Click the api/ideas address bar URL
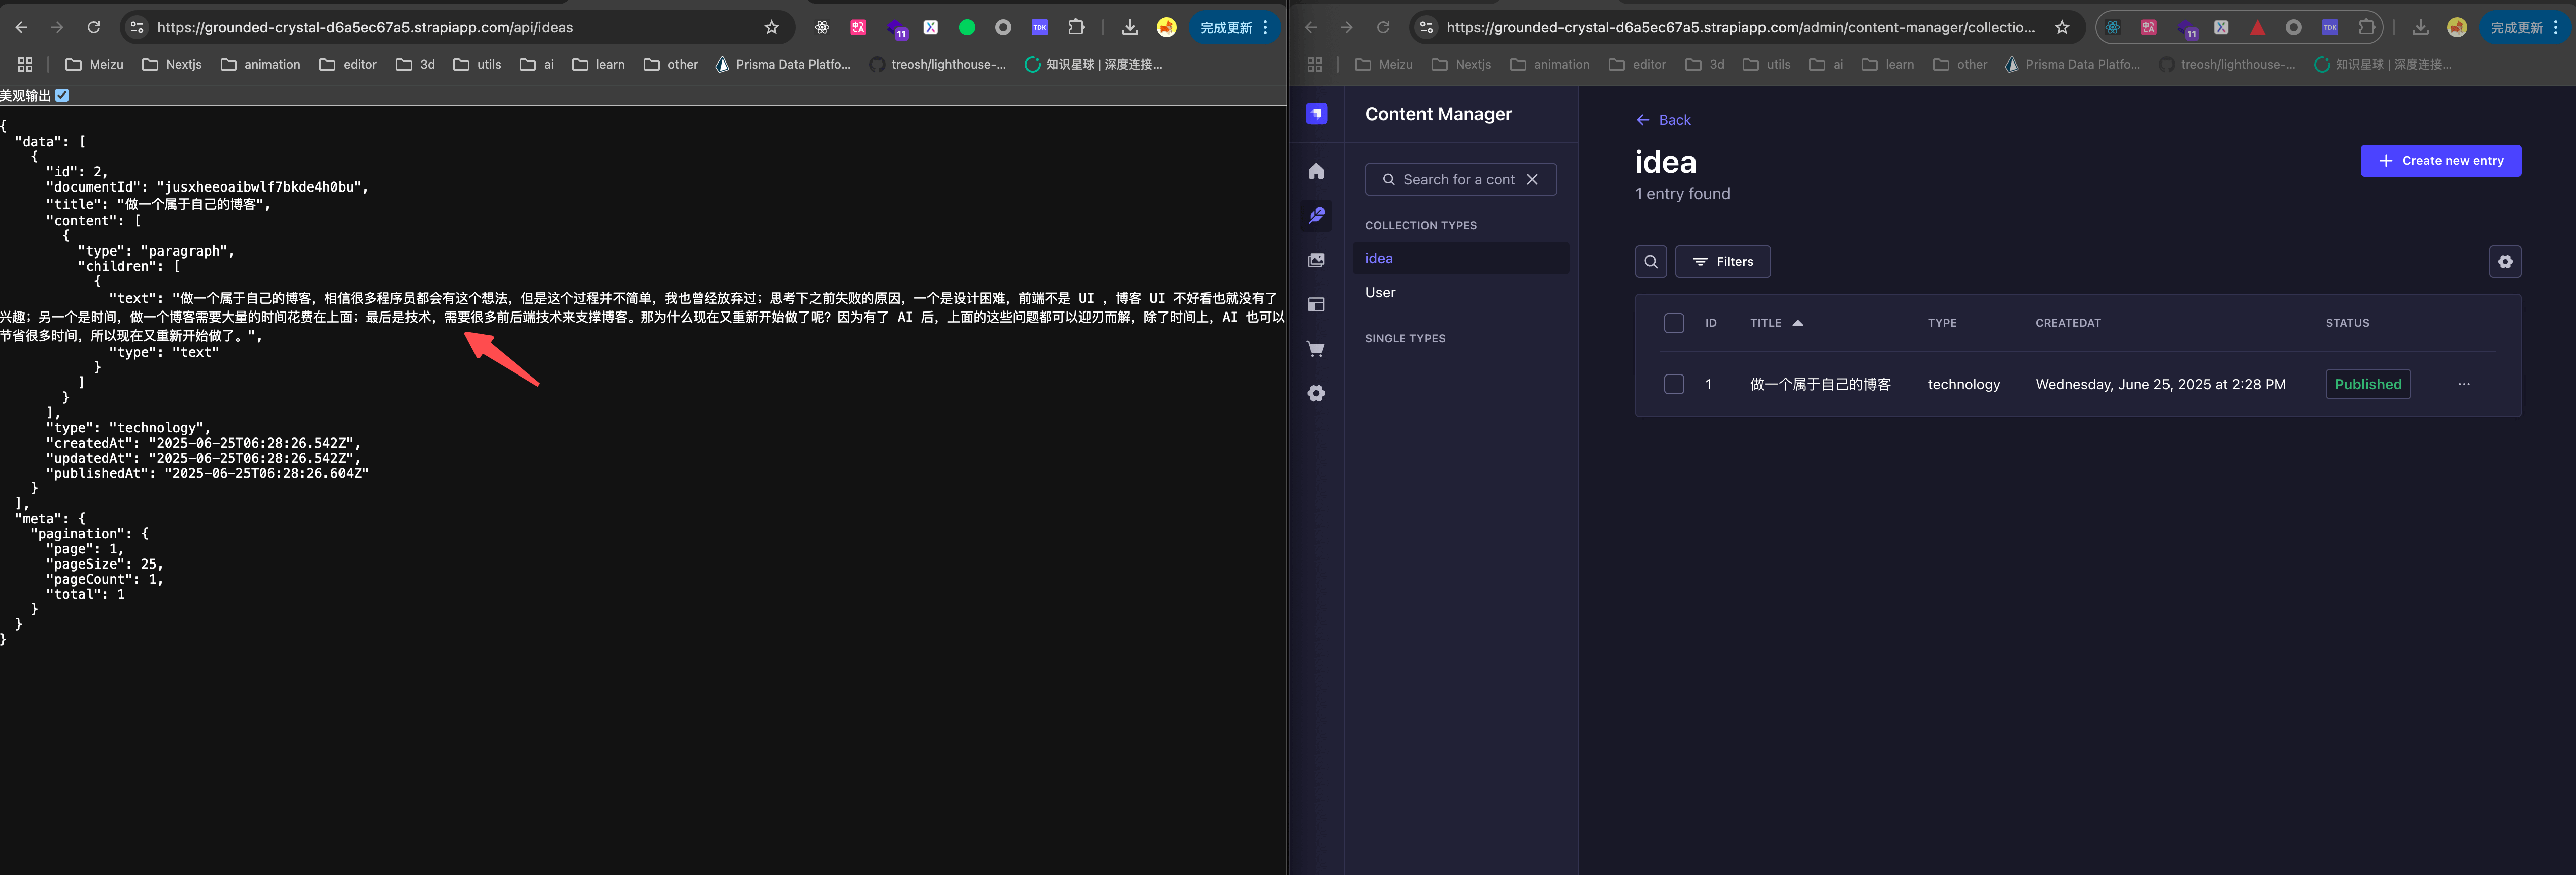 tap(365, 27)
